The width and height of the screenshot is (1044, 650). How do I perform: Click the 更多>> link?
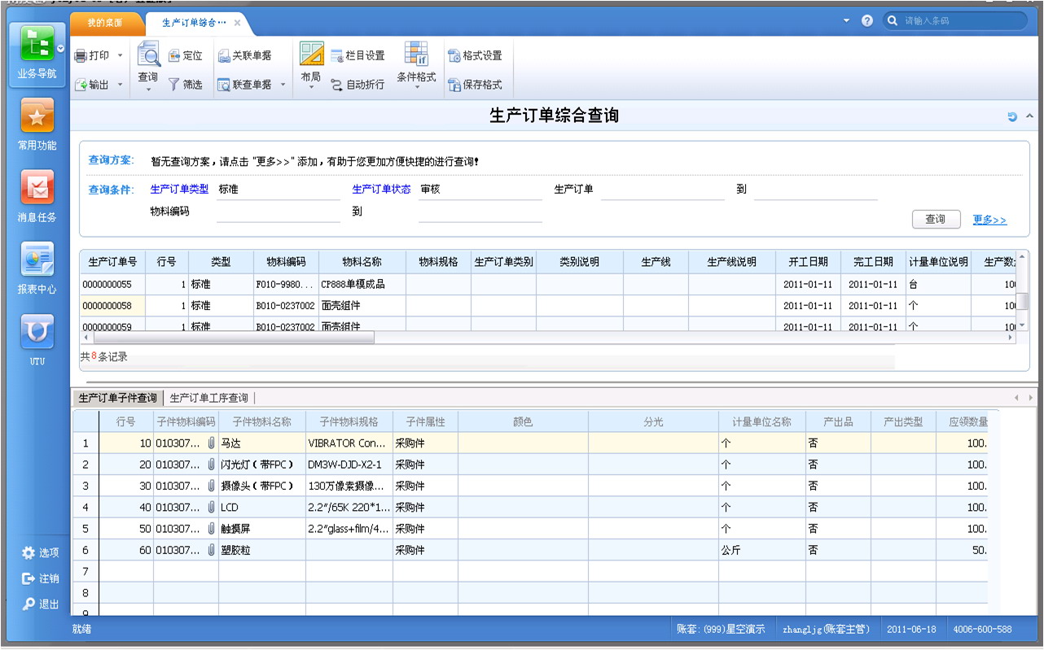[989, 220]
